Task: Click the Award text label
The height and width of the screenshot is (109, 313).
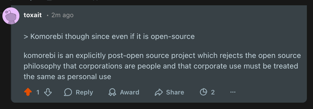Action: (129, 92)
